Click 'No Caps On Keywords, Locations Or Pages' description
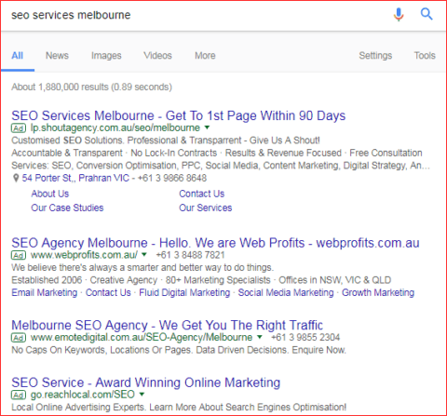The height and width of the screenshot is (416, 447). (179, 350)
